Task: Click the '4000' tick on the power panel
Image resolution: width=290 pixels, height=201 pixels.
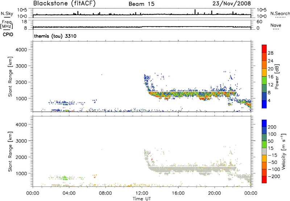Action: click(21, 50)
